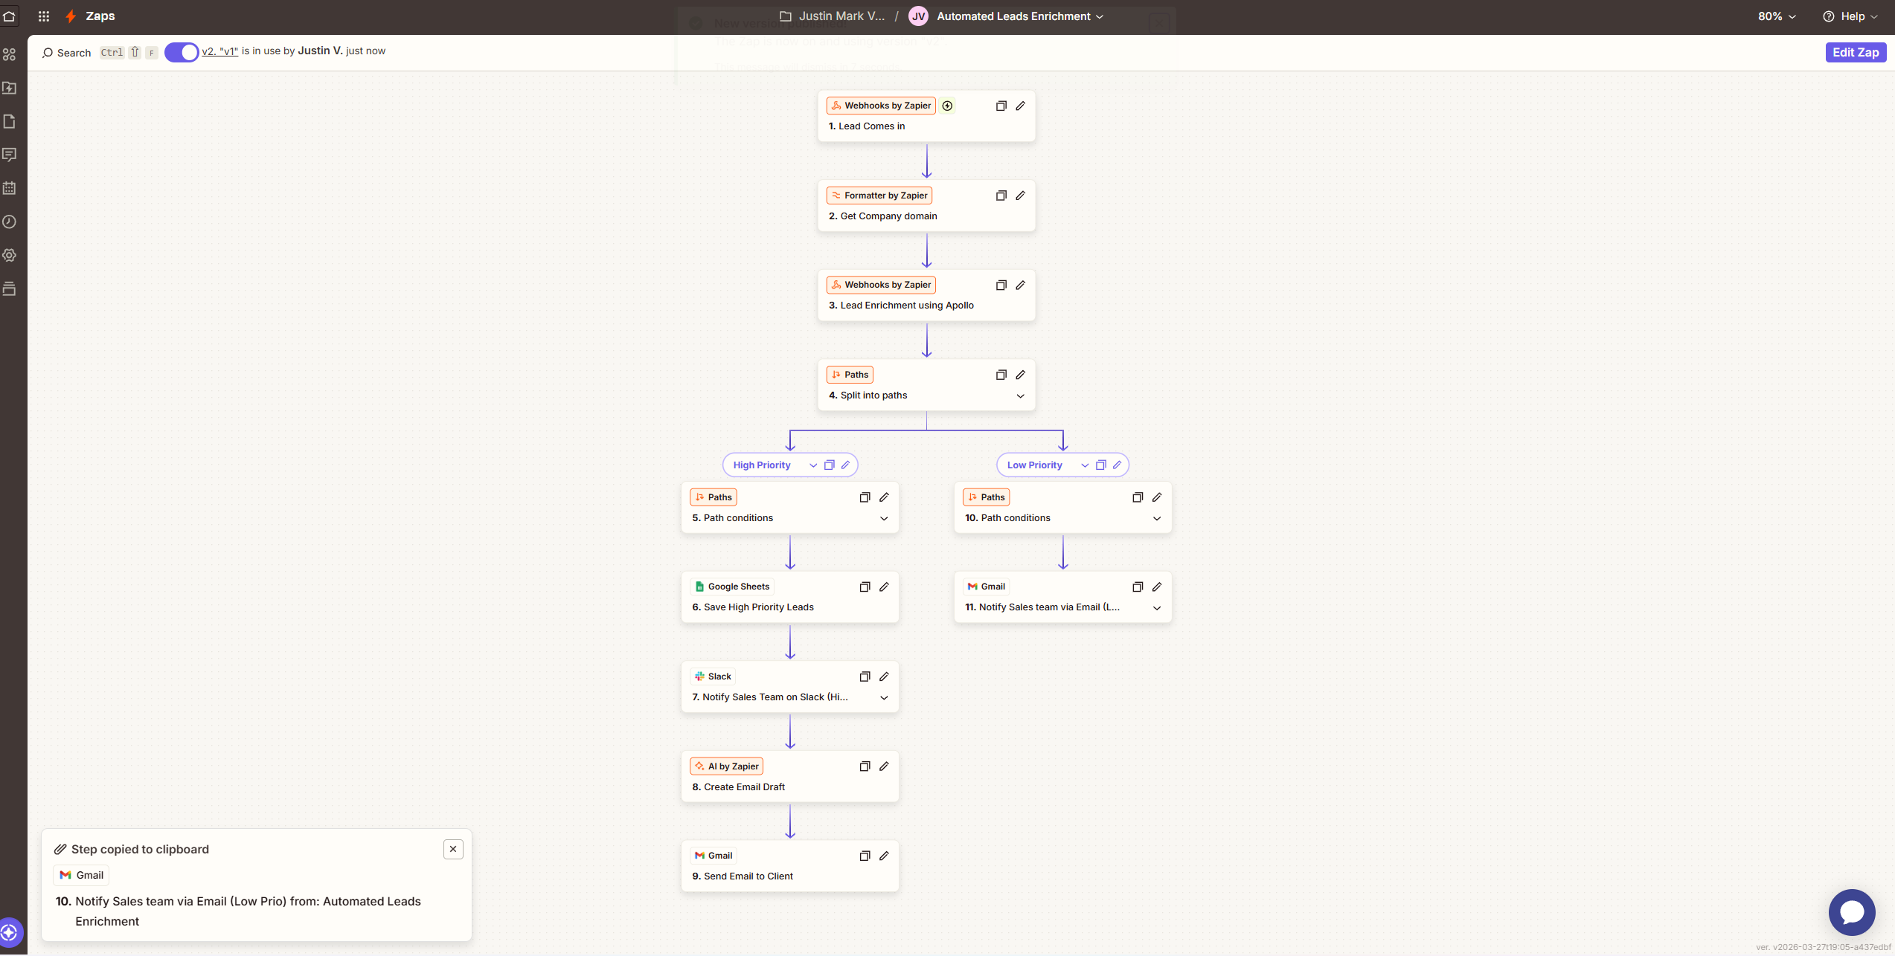The height and width of the screenshot is (956, 1895).
Task: Click the pencil on Get Company domain step
Action: [1020, 196]
